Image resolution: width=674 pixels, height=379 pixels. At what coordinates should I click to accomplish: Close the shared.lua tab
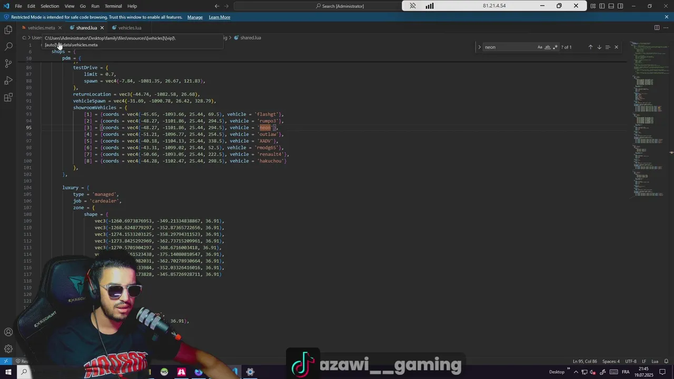click(102, 27)
